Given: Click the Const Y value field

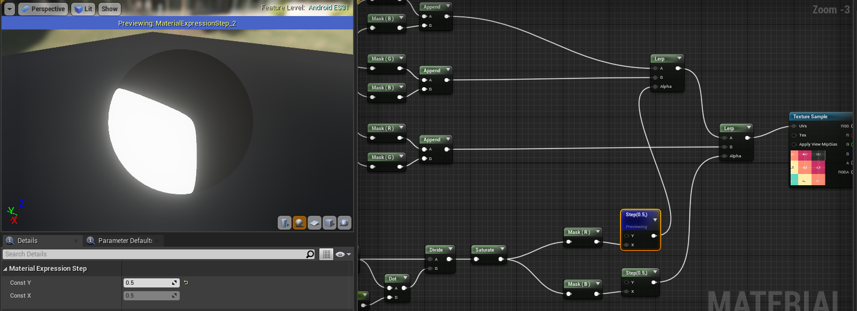Looking at the screenshot, I should click(x=147, y=283).
